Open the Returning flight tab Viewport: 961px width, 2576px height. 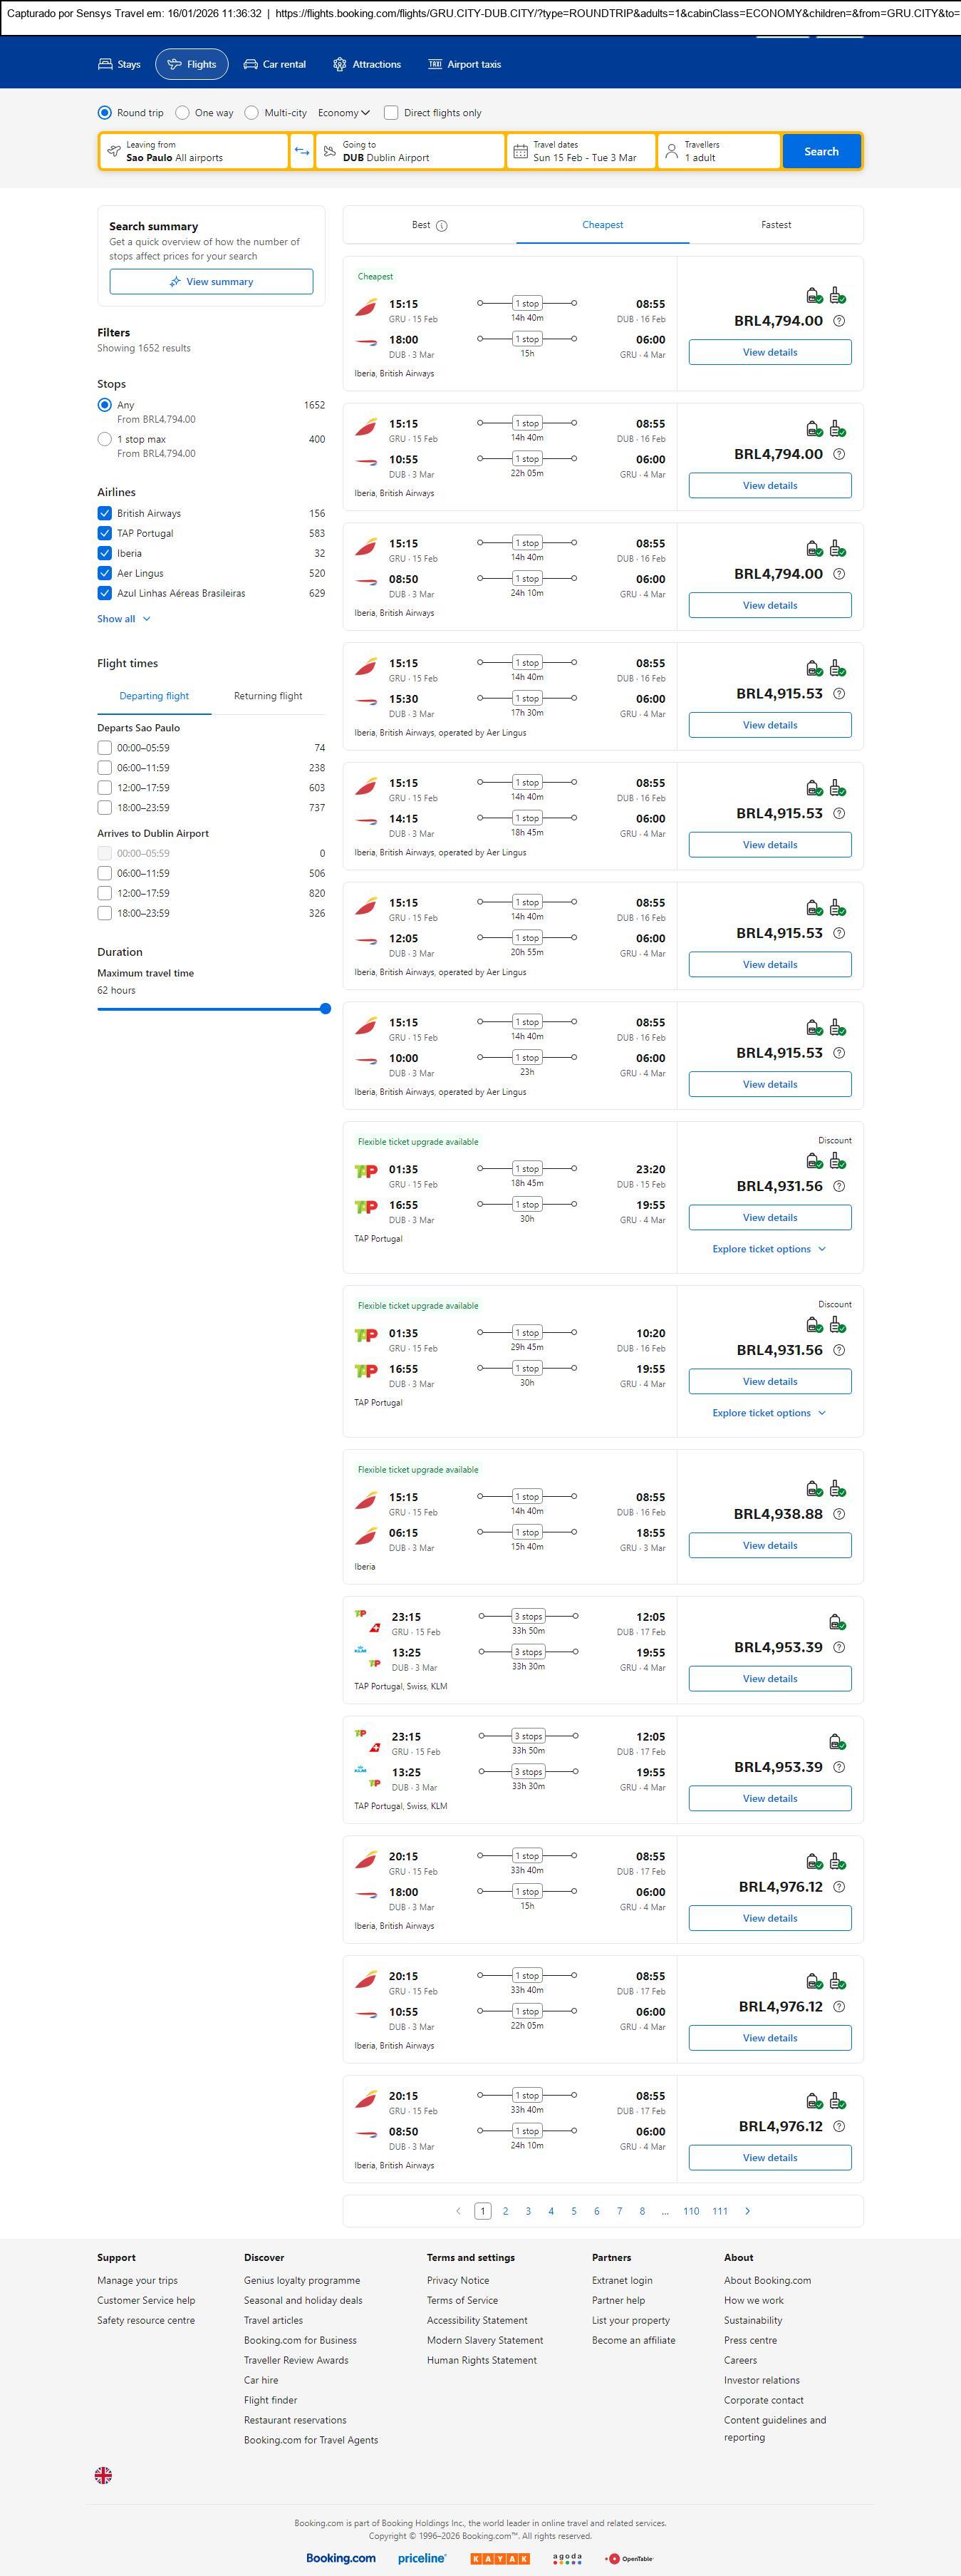click(x=268, y=696)
